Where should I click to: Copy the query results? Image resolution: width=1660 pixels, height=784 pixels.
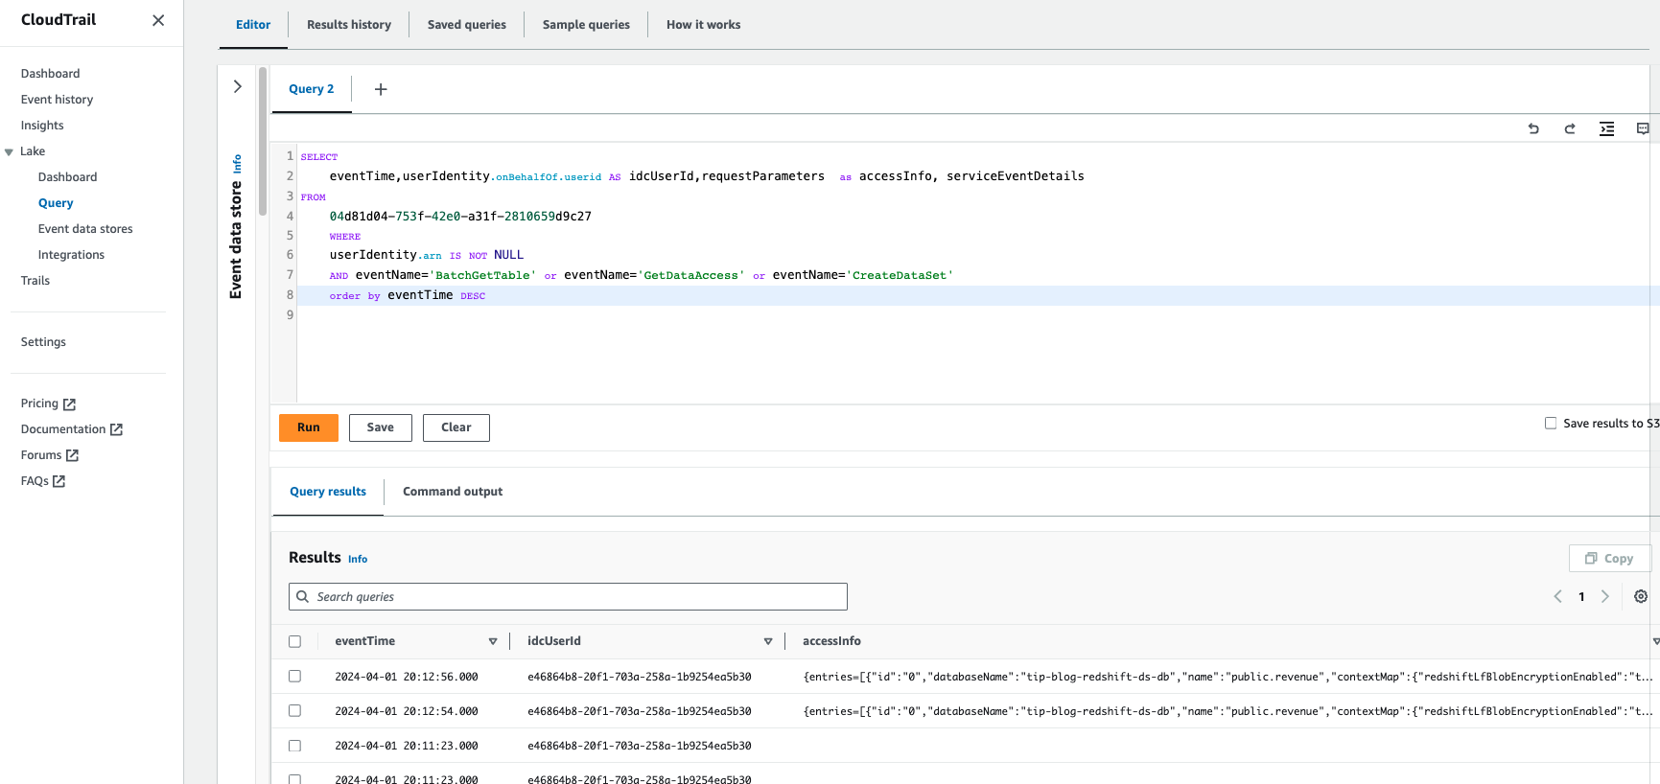1609,558
